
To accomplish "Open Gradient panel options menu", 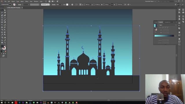I will tap(176, 22).
